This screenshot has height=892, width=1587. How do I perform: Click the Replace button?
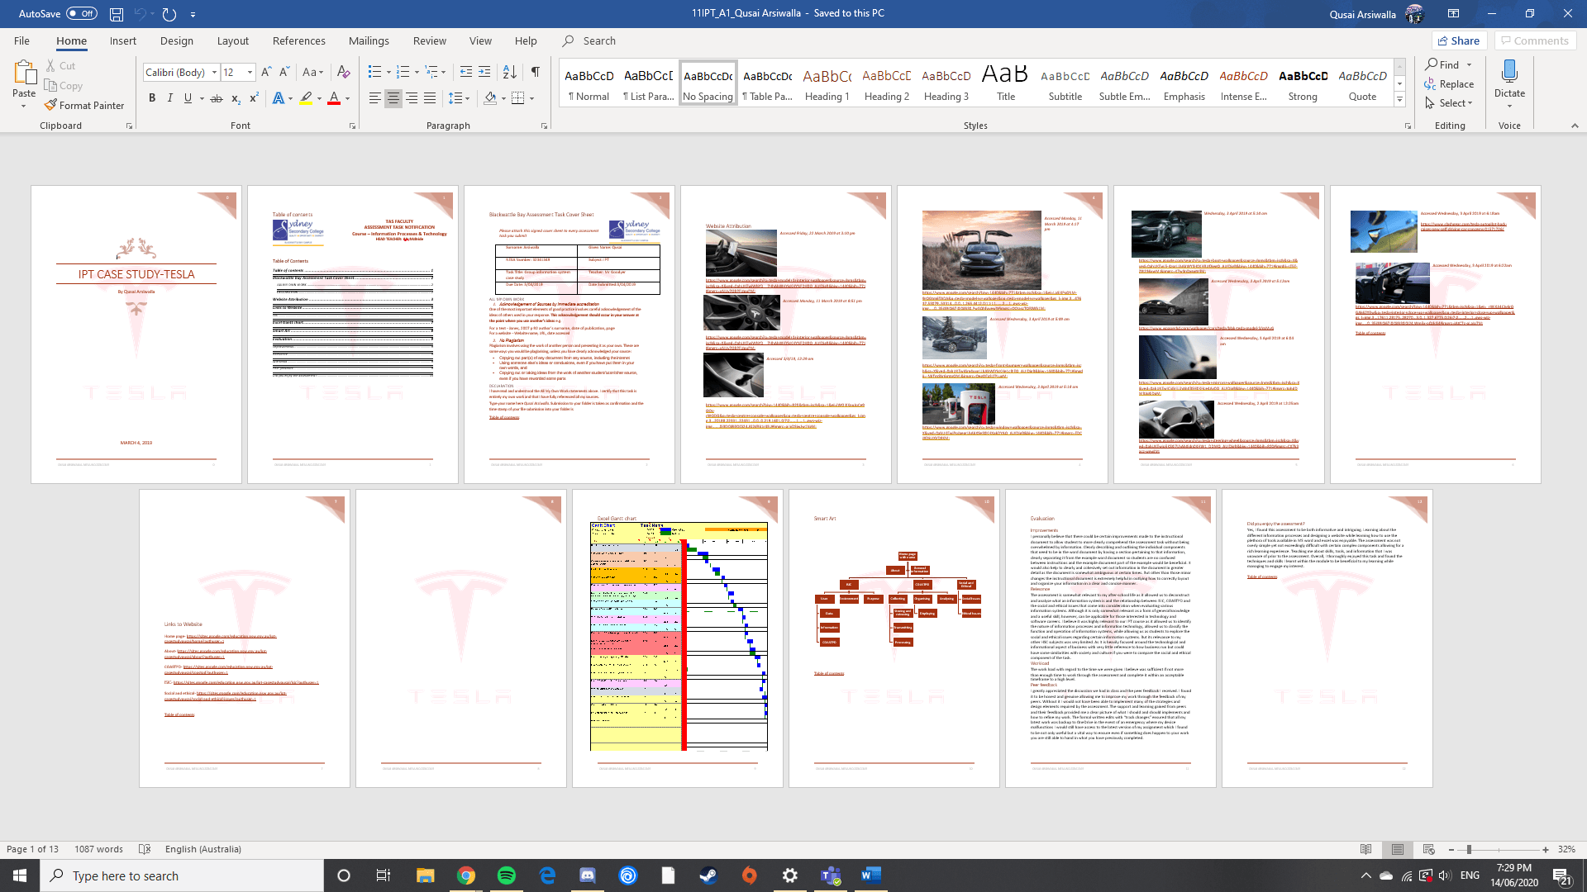(1449, 83)
